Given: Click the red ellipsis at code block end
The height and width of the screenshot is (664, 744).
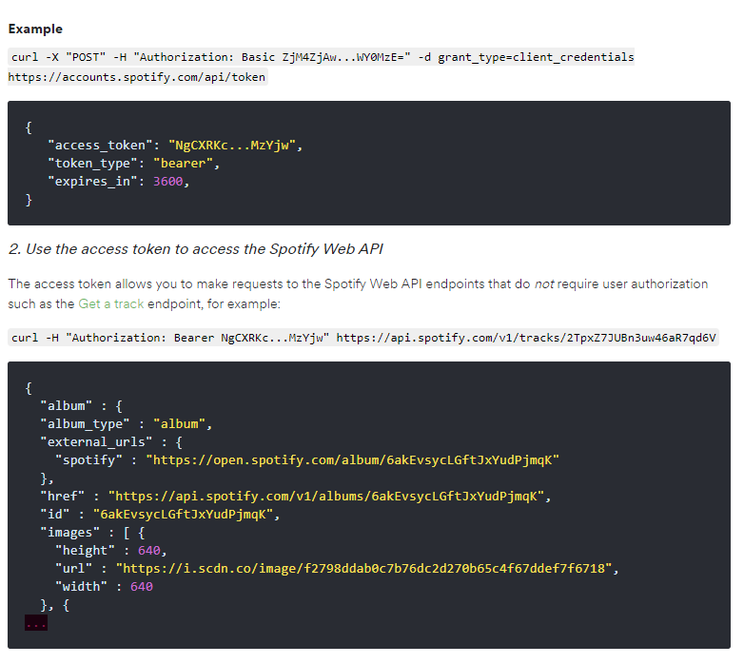Looking at the screenshot, I should [36, 623].
